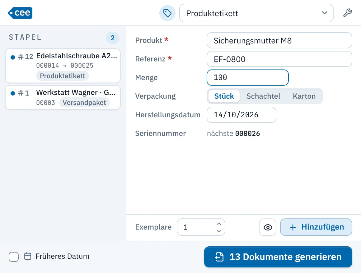Viewport: 361px width, 273px height.
Task: Click the cee logo
Action: click(20, 13)
